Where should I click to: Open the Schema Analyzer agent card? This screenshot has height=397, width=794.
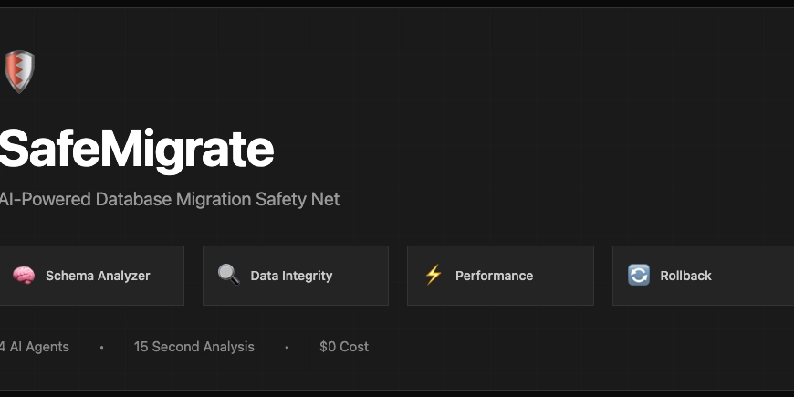pyautogui.click(x=91, y=275)
